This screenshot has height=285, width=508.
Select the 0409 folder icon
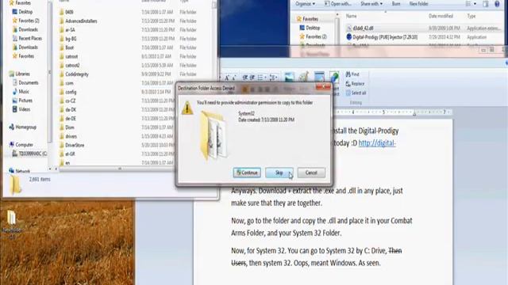[x=62, y=12]
